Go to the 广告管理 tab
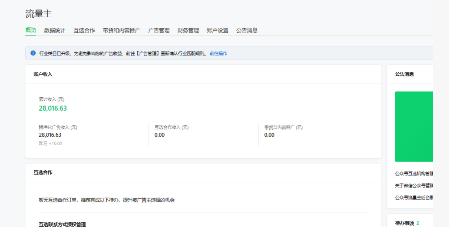Screen dimensions: 449x227 [x=159, y=30]
